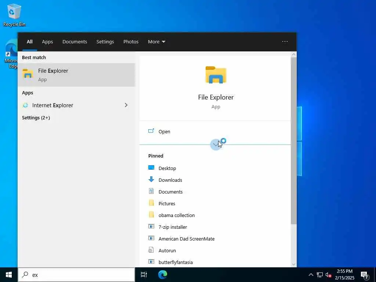Click the search input box containing ex
The image size is (376, 282).
(76, 275)
